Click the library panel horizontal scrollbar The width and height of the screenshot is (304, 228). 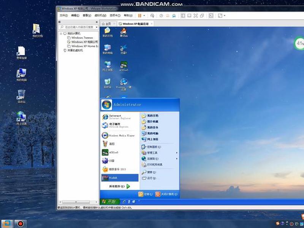point(76,202)
